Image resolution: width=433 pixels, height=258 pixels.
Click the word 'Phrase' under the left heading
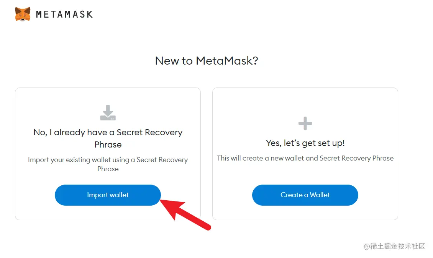108,144
